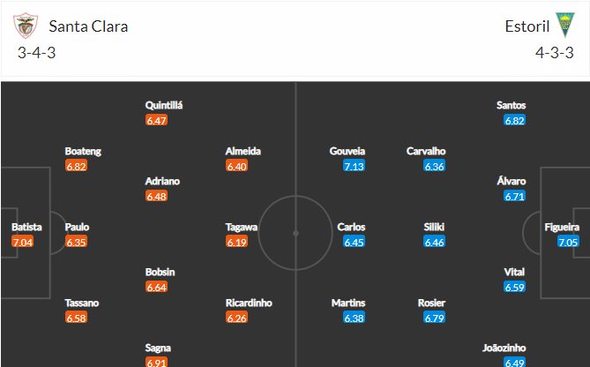Screen dimensions: 590x367
Task: Click Rosier's 6.79 rating badge
Action: click(435, 318)
